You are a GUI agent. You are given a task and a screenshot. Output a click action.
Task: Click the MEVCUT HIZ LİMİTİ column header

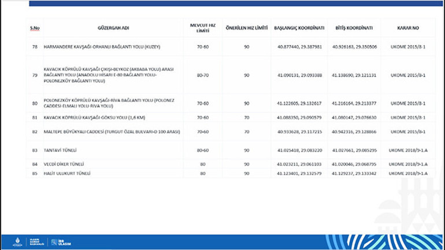tap(202, 28)
